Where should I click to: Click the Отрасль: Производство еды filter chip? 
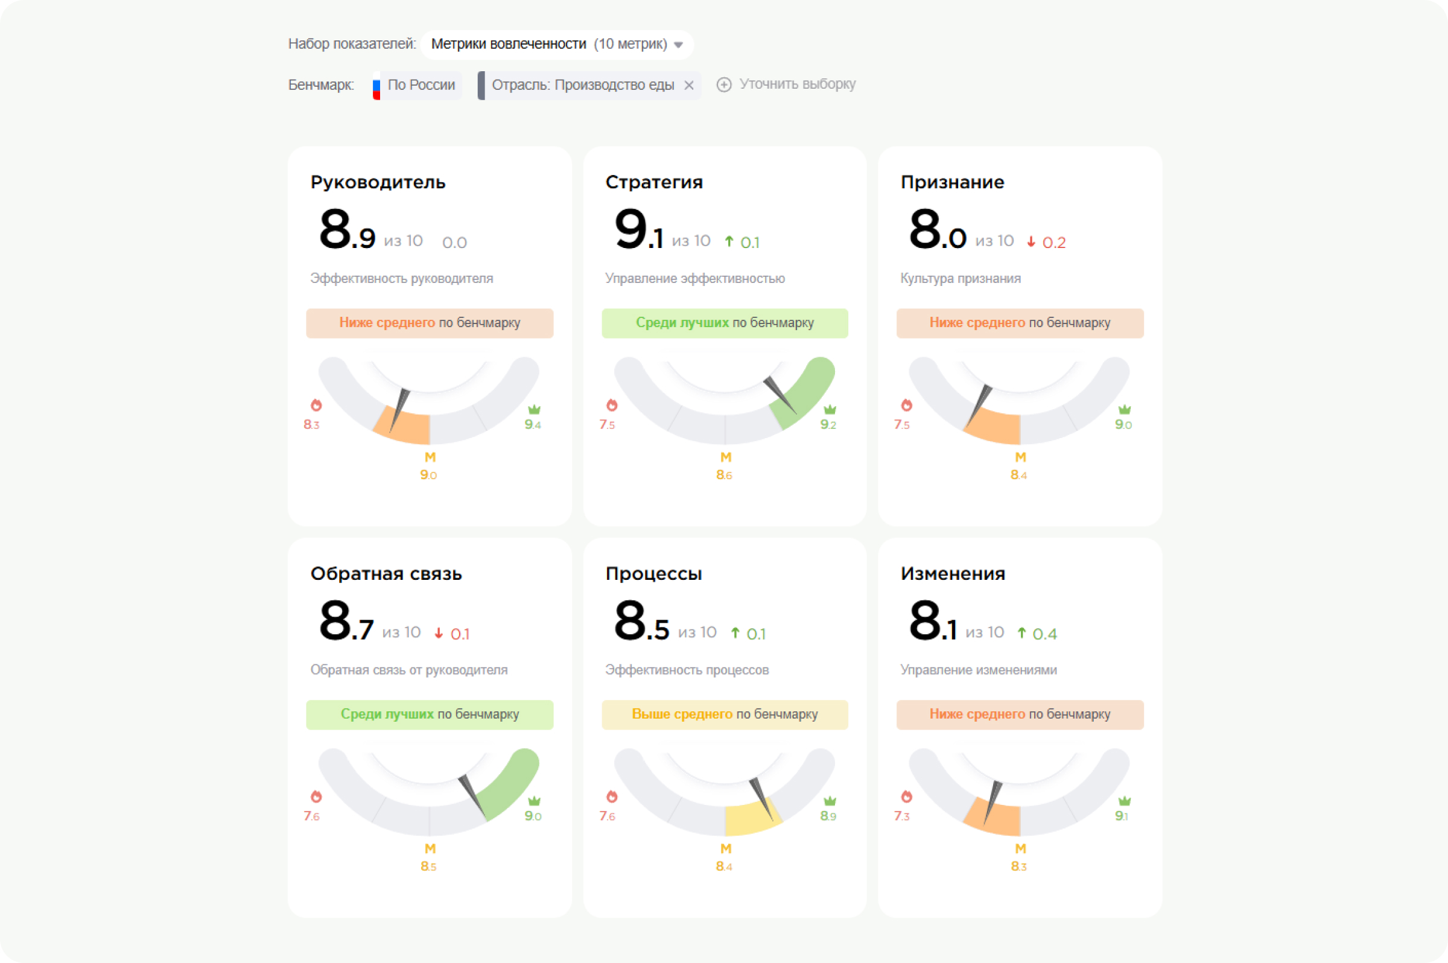(x=582, y=84)
